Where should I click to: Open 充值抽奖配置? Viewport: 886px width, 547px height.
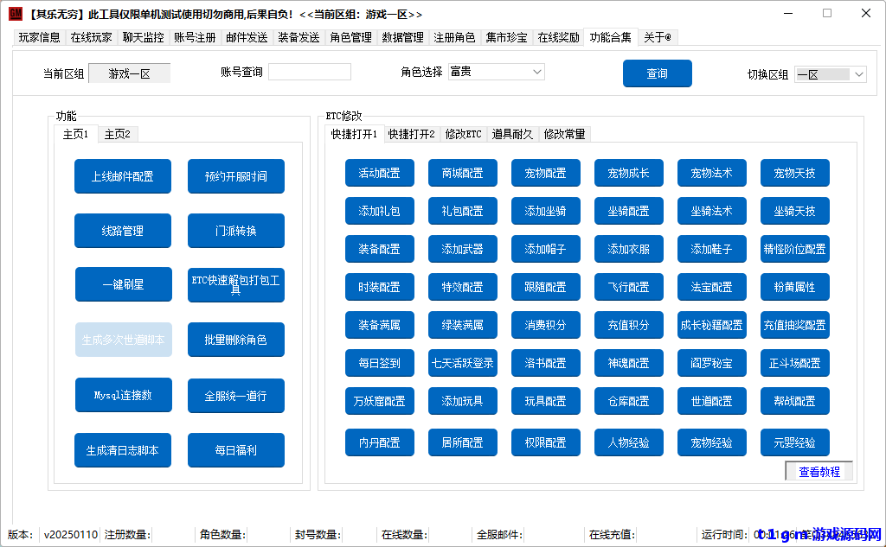click(x=794, y=325)
